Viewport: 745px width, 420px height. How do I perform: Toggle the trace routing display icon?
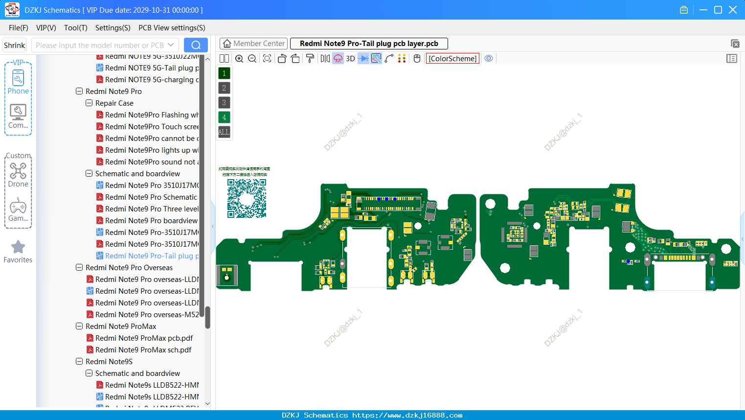[376, 59]
